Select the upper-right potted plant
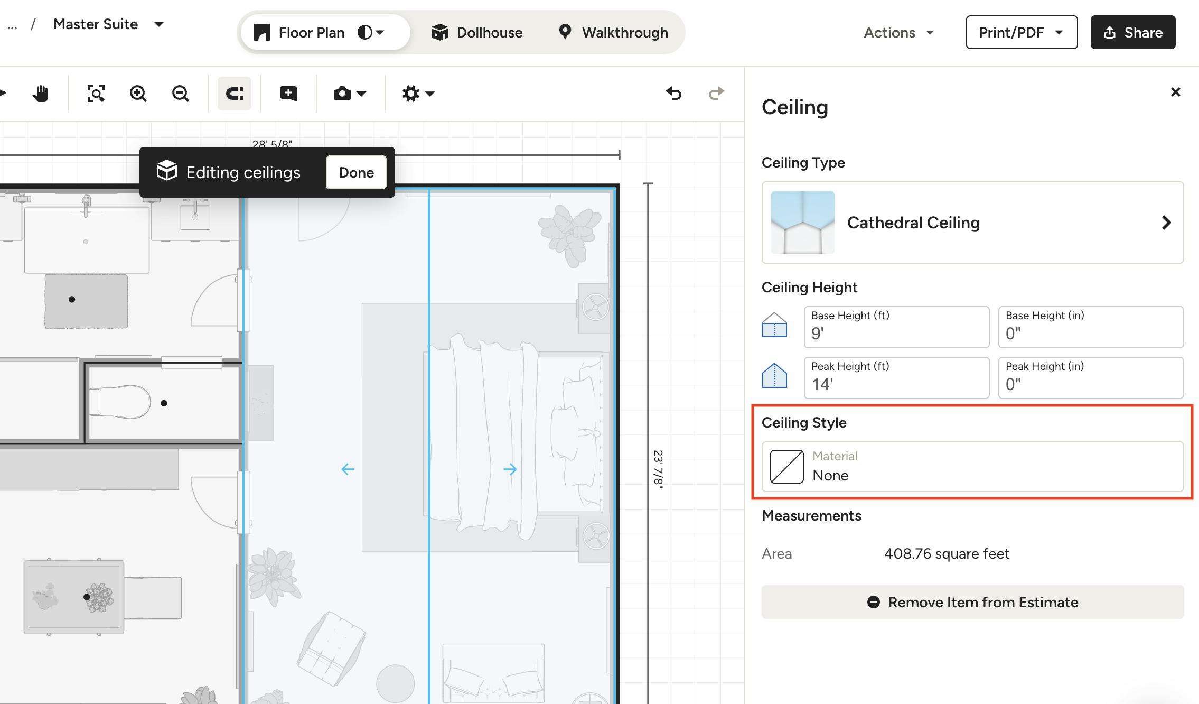1199x704 pixels. coord(569,235)
